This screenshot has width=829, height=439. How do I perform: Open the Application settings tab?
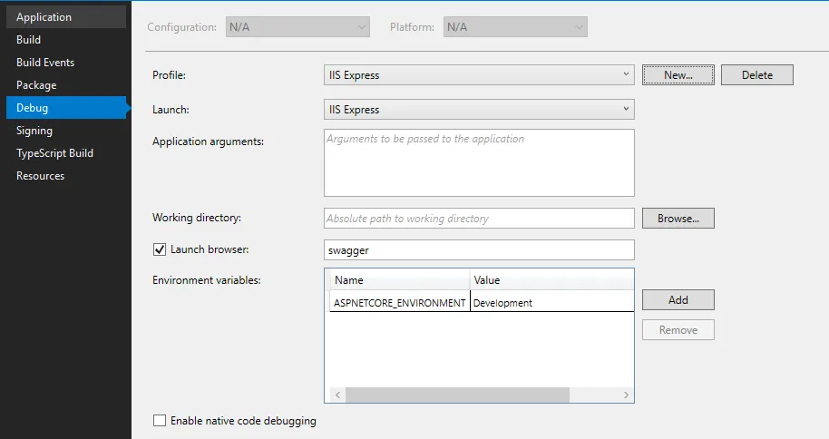44,17
